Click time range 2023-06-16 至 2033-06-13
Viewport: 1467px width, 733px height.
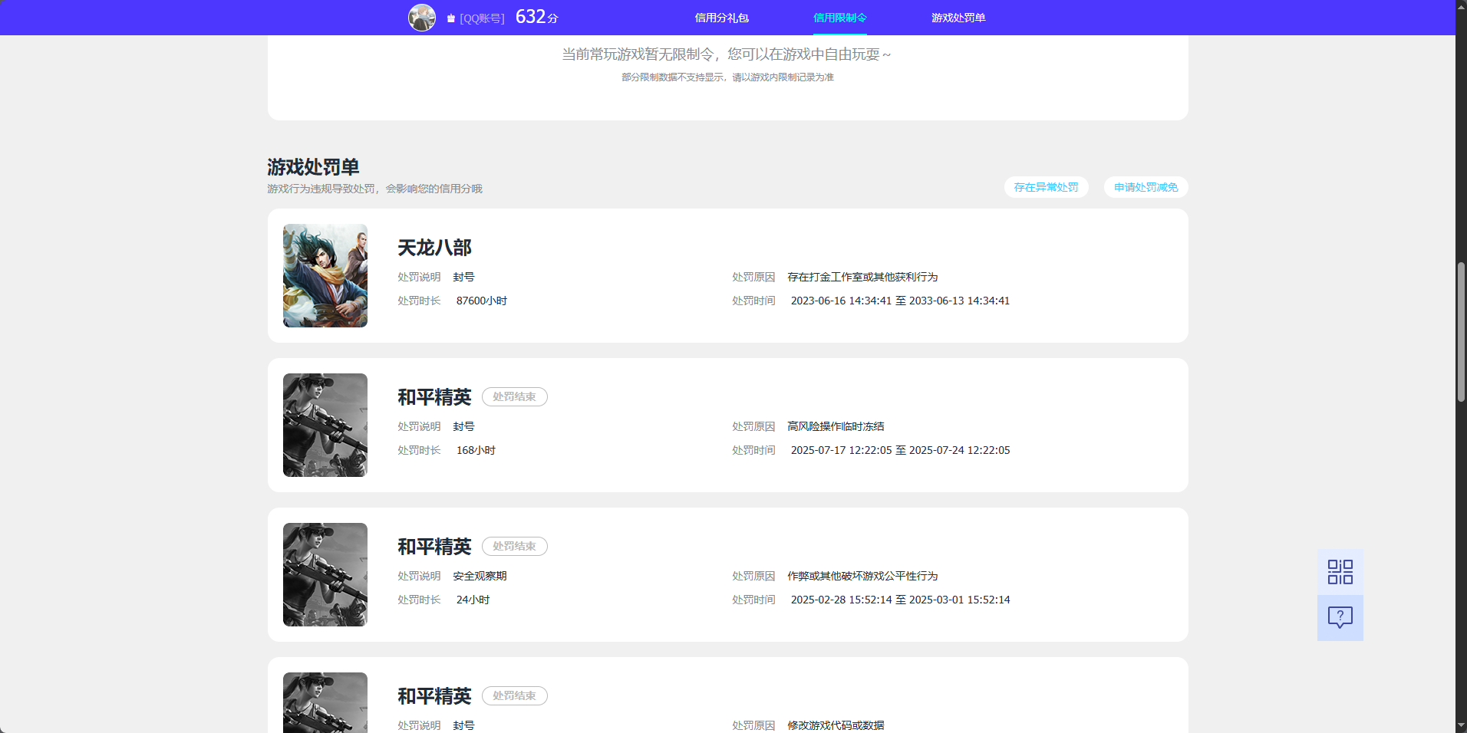[x=900, y=301]
